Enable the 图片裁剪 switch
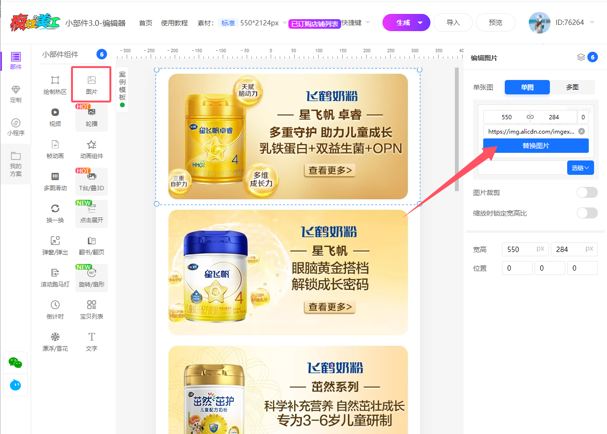Screen dimensions: 607x434 pos(587,193)
